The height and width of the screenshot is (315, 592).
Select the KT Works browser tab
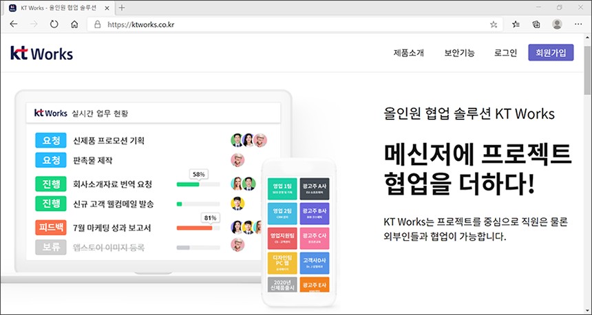point(59,8)
